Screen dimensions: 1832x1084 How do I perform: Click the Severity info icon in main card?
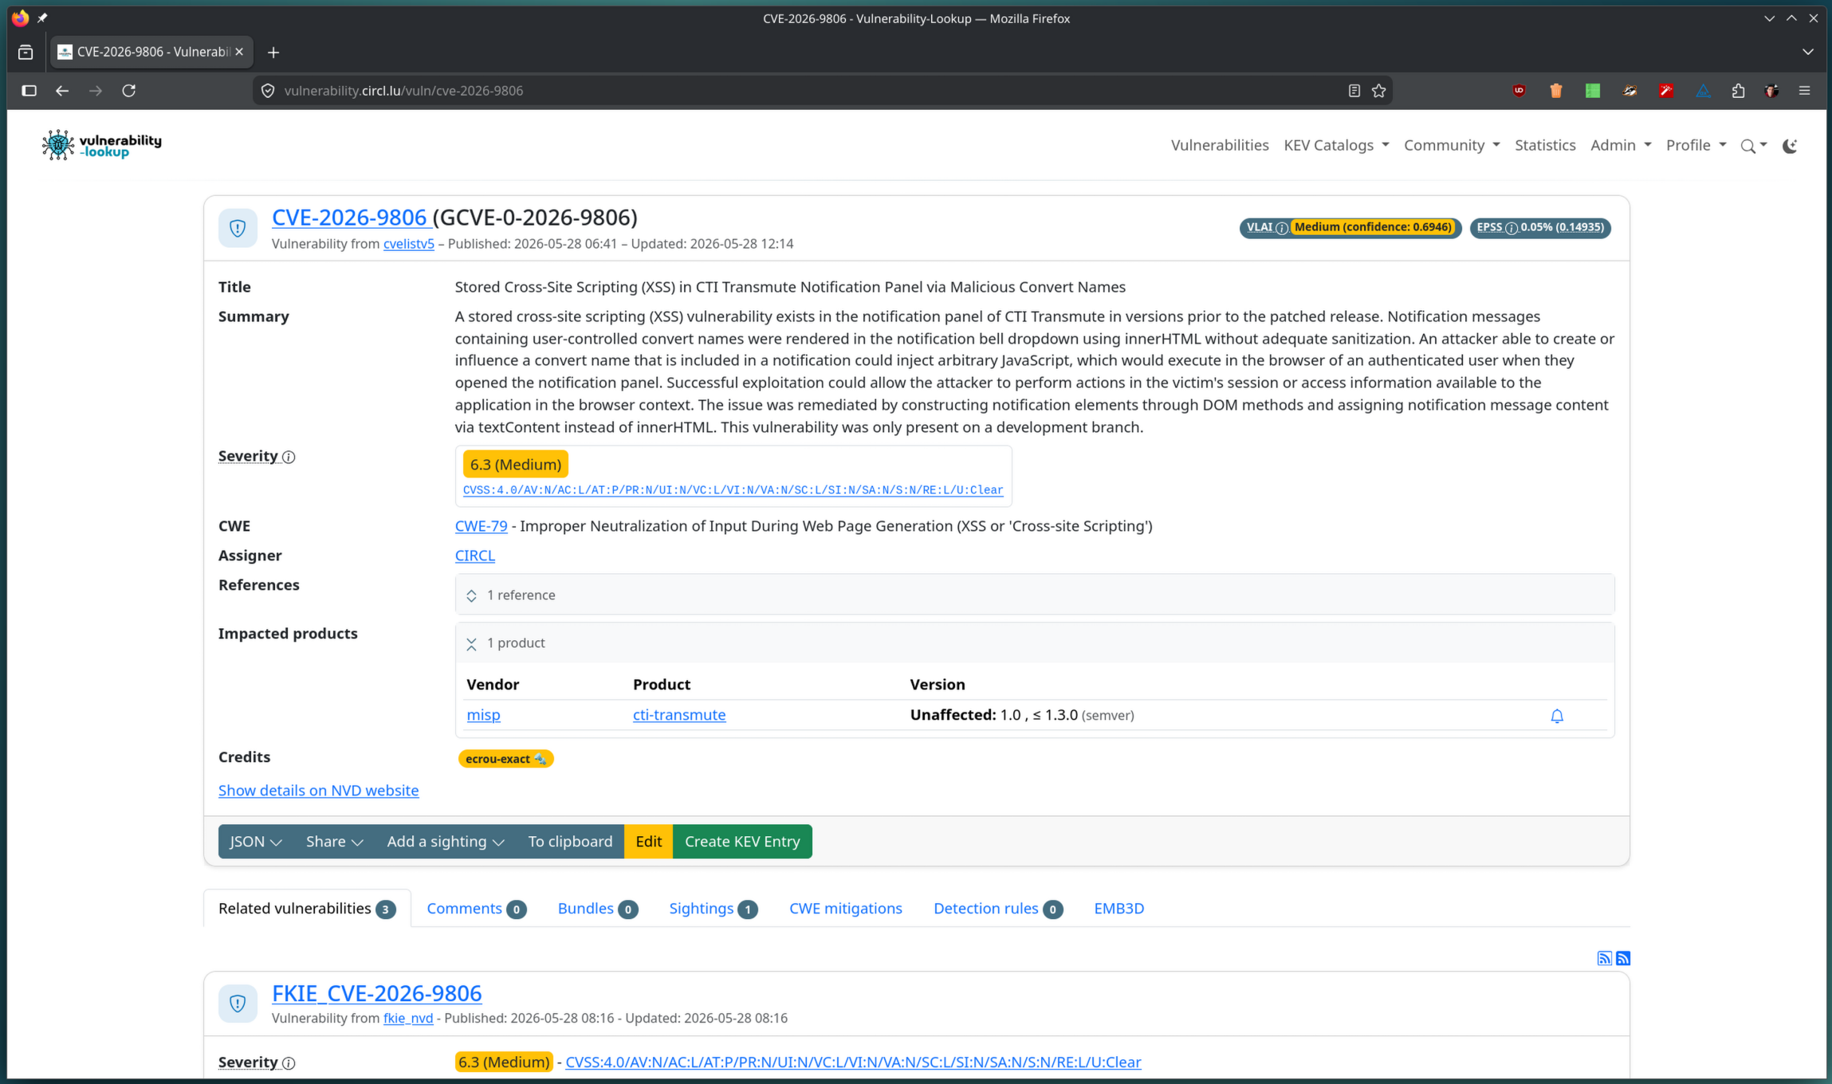[289, 457]
